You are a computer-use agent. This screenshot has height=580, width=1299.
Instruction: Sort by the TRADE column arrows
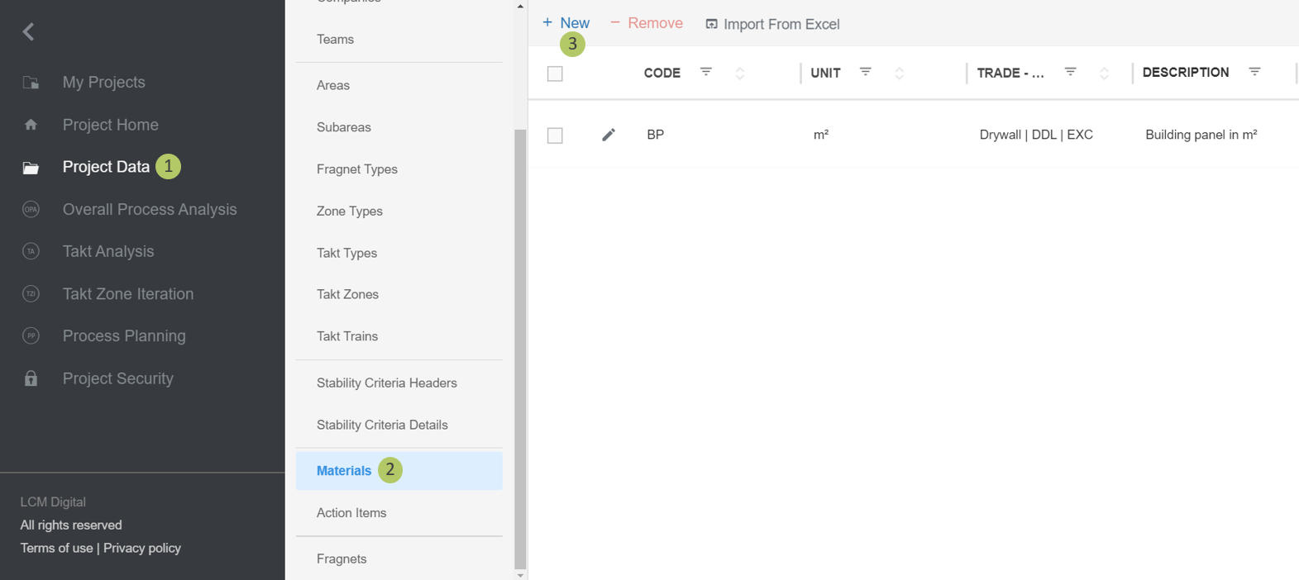(x=1104, y=74)
